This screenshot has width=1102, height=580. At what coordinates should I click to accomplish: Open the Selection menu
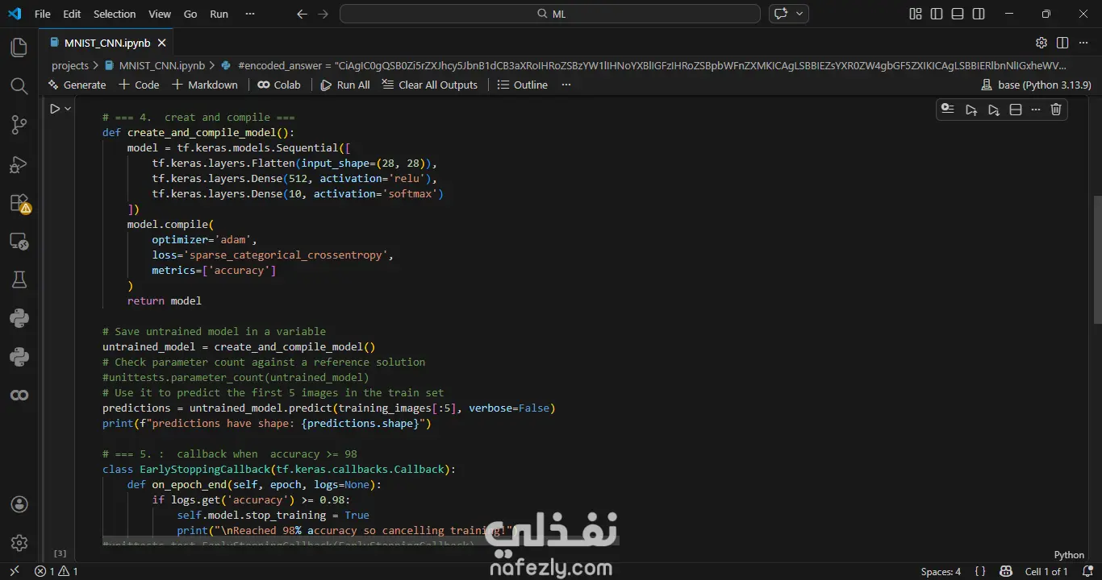[115, 14]
